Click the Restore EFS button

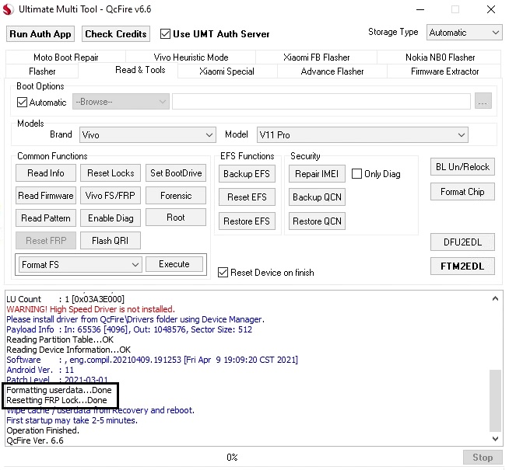click(x=247, y=221)
